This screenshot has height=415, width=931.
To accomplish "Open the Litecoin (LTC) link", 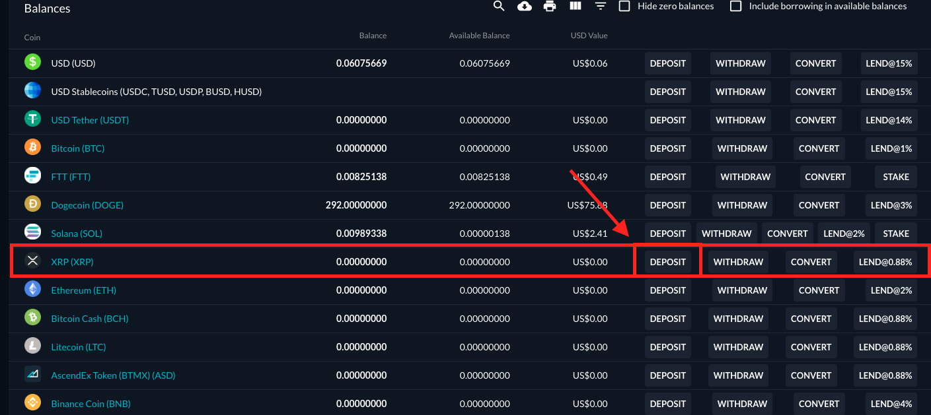I will pos(78,347).
